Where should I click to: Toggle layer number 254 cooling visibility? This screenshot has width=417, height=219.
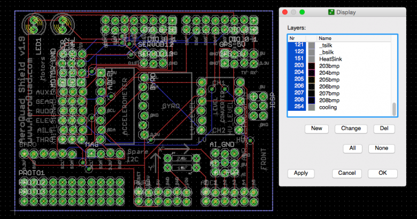[x=298, y=107]
